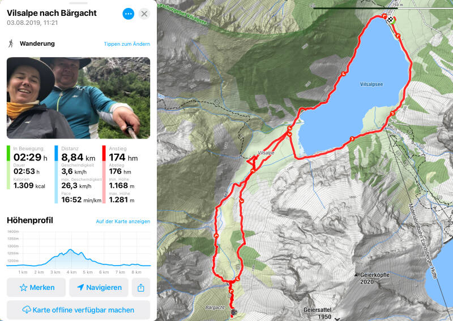This screenshot has height=321, width=453.
Task: Tap Karte offline verfügbar machen
Action: (78, 310)
